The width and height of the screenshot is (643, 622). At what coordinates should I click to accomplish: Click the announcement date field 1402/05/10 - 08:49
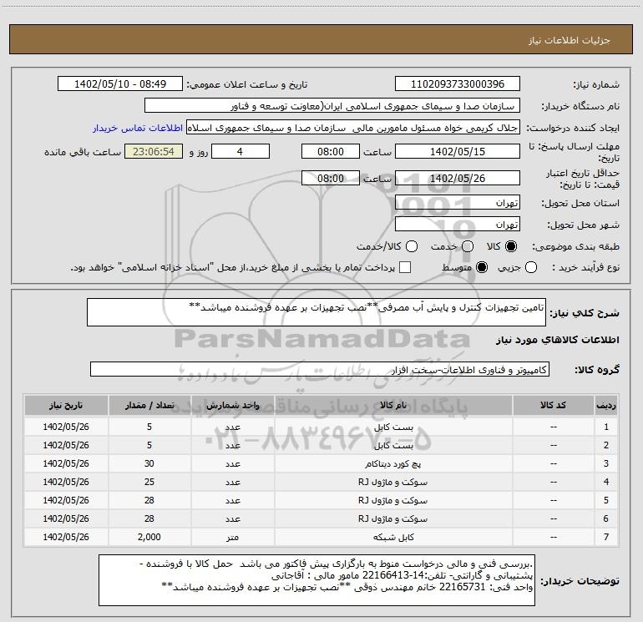point(120,84)
